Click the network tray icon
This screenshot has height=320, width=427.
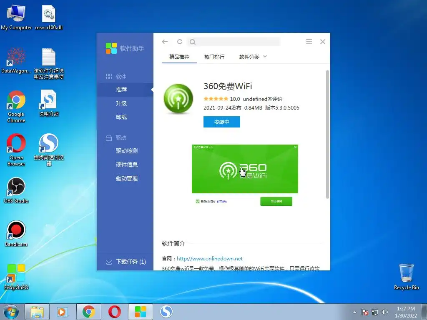[375, 312]
